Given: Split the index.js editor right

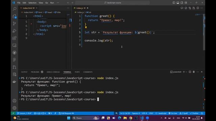Looking at the screenshot, I should 198,8.
